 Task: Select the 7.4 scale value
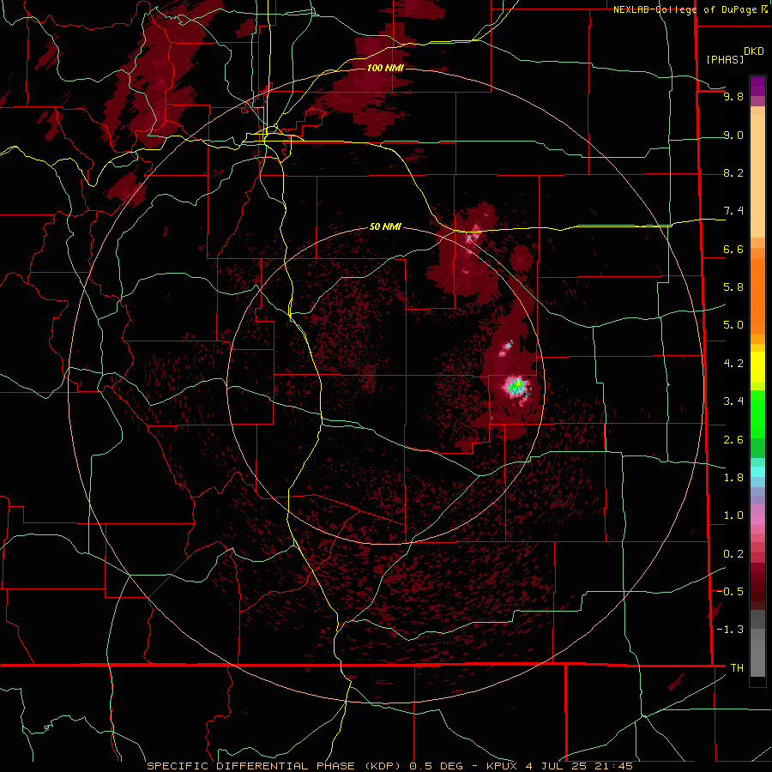point(733,211)
